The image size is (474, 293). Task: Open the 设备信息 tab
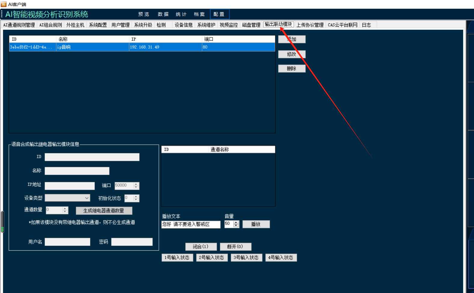point(183,25)
